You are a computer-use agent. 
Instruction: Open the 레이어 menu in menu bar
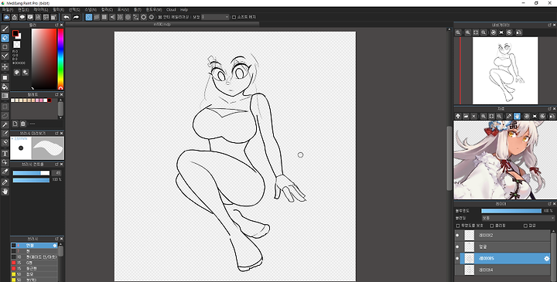coord(40,9)
